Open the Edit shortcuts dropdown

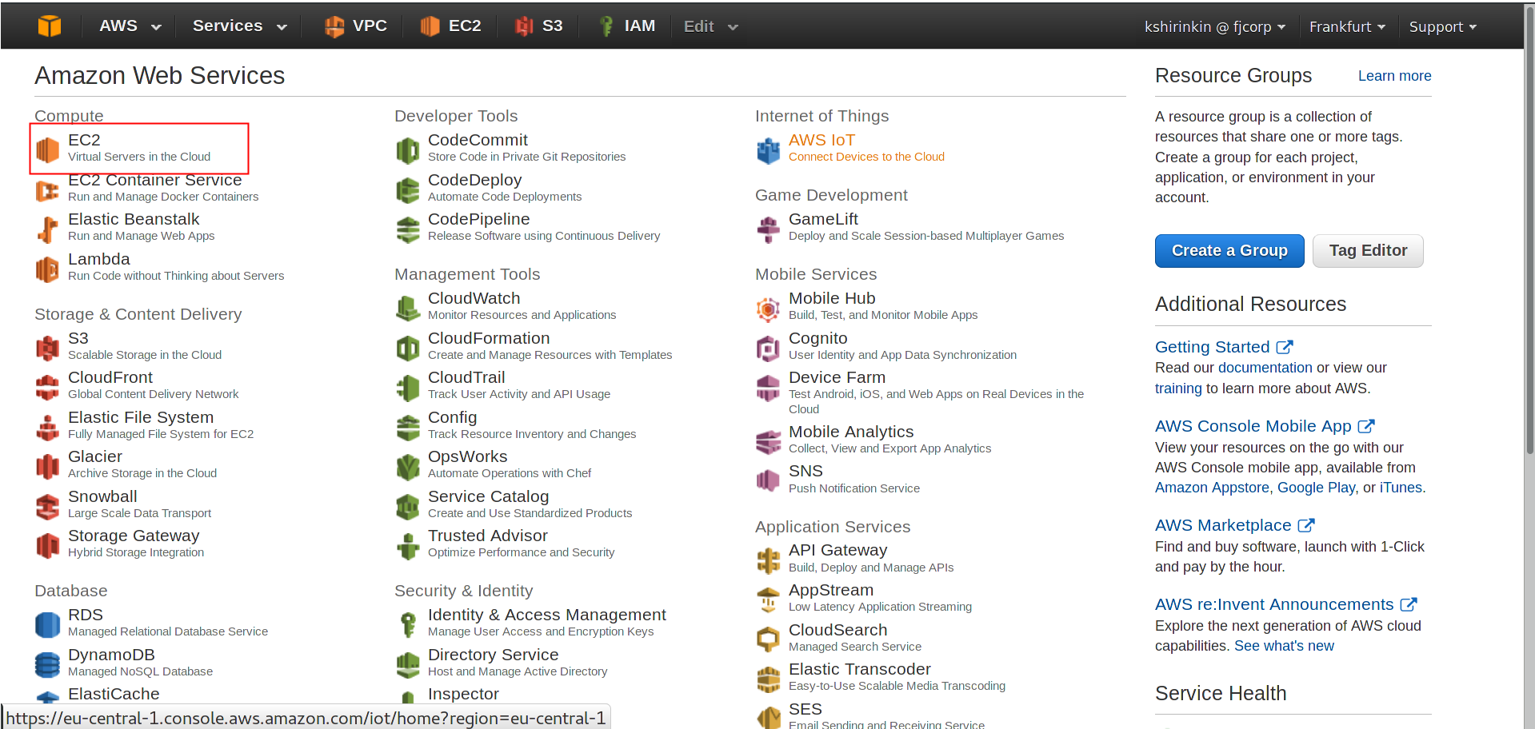tap(711, 26)
